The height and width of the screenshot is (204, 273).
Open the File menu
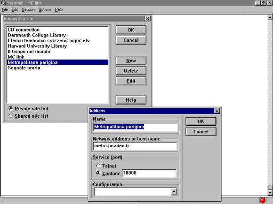tap(5, 9)
